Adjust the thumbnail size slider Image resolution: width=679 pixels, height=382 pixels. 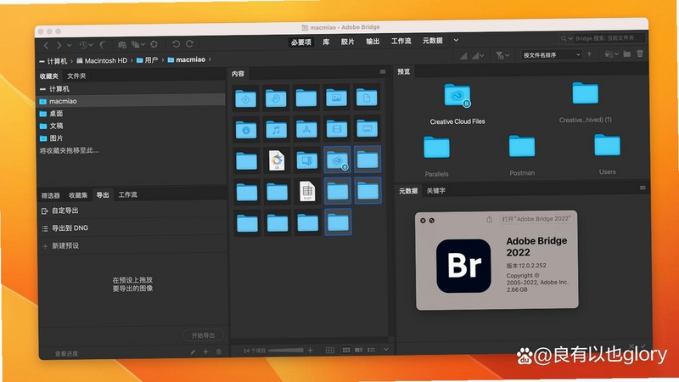pyautogui.click(x=286, y=351)
